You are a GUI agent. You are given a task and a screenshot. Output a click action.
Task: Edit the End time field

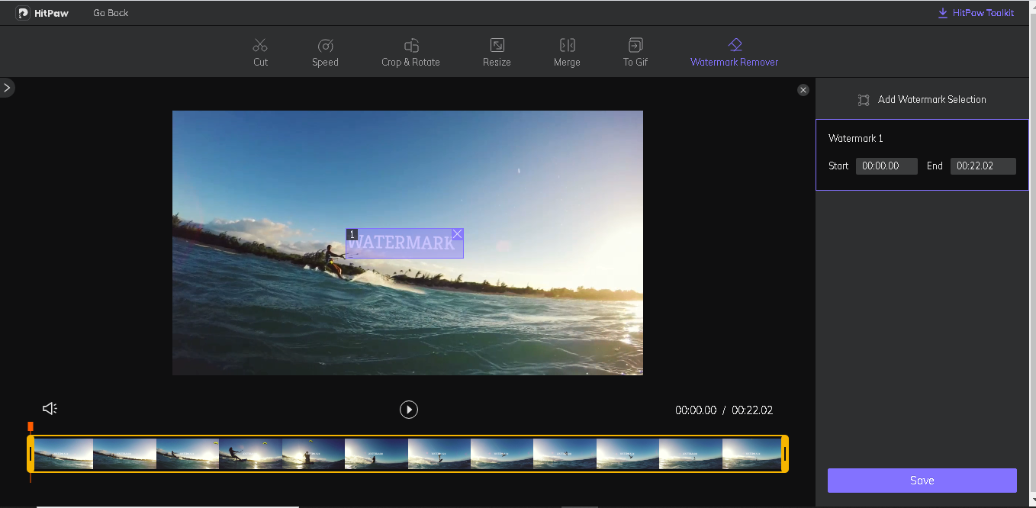click(x=982, y=166)
